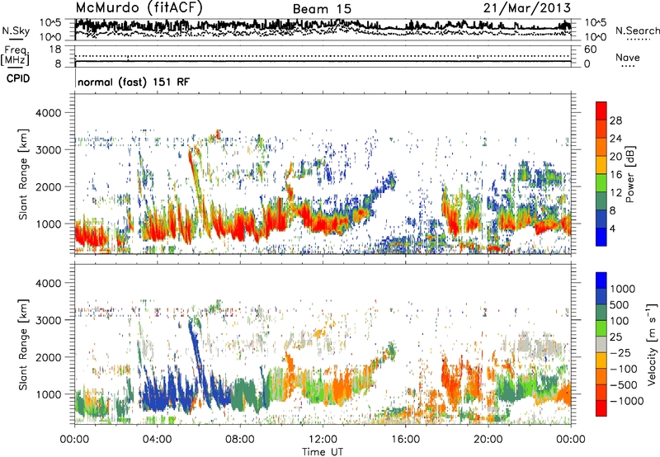This screenshot has width=660, height=457.
Task: Select the Beam 15 label
Action: tap(322, 9)
